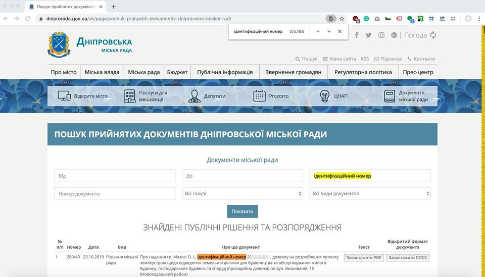Open the Міська влада menu
The image size is (485, 277).
pyautogui.click(x=102, y=72)
